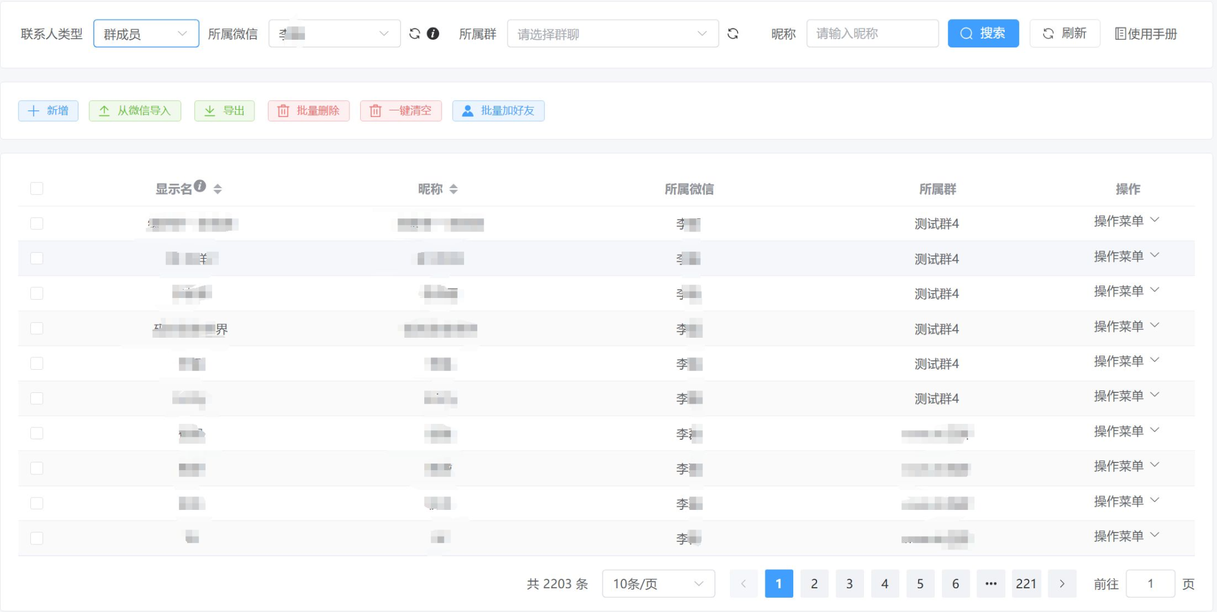The image size is (1217, 612).
Task: Click the 一键清空 button
Action: 401,110
